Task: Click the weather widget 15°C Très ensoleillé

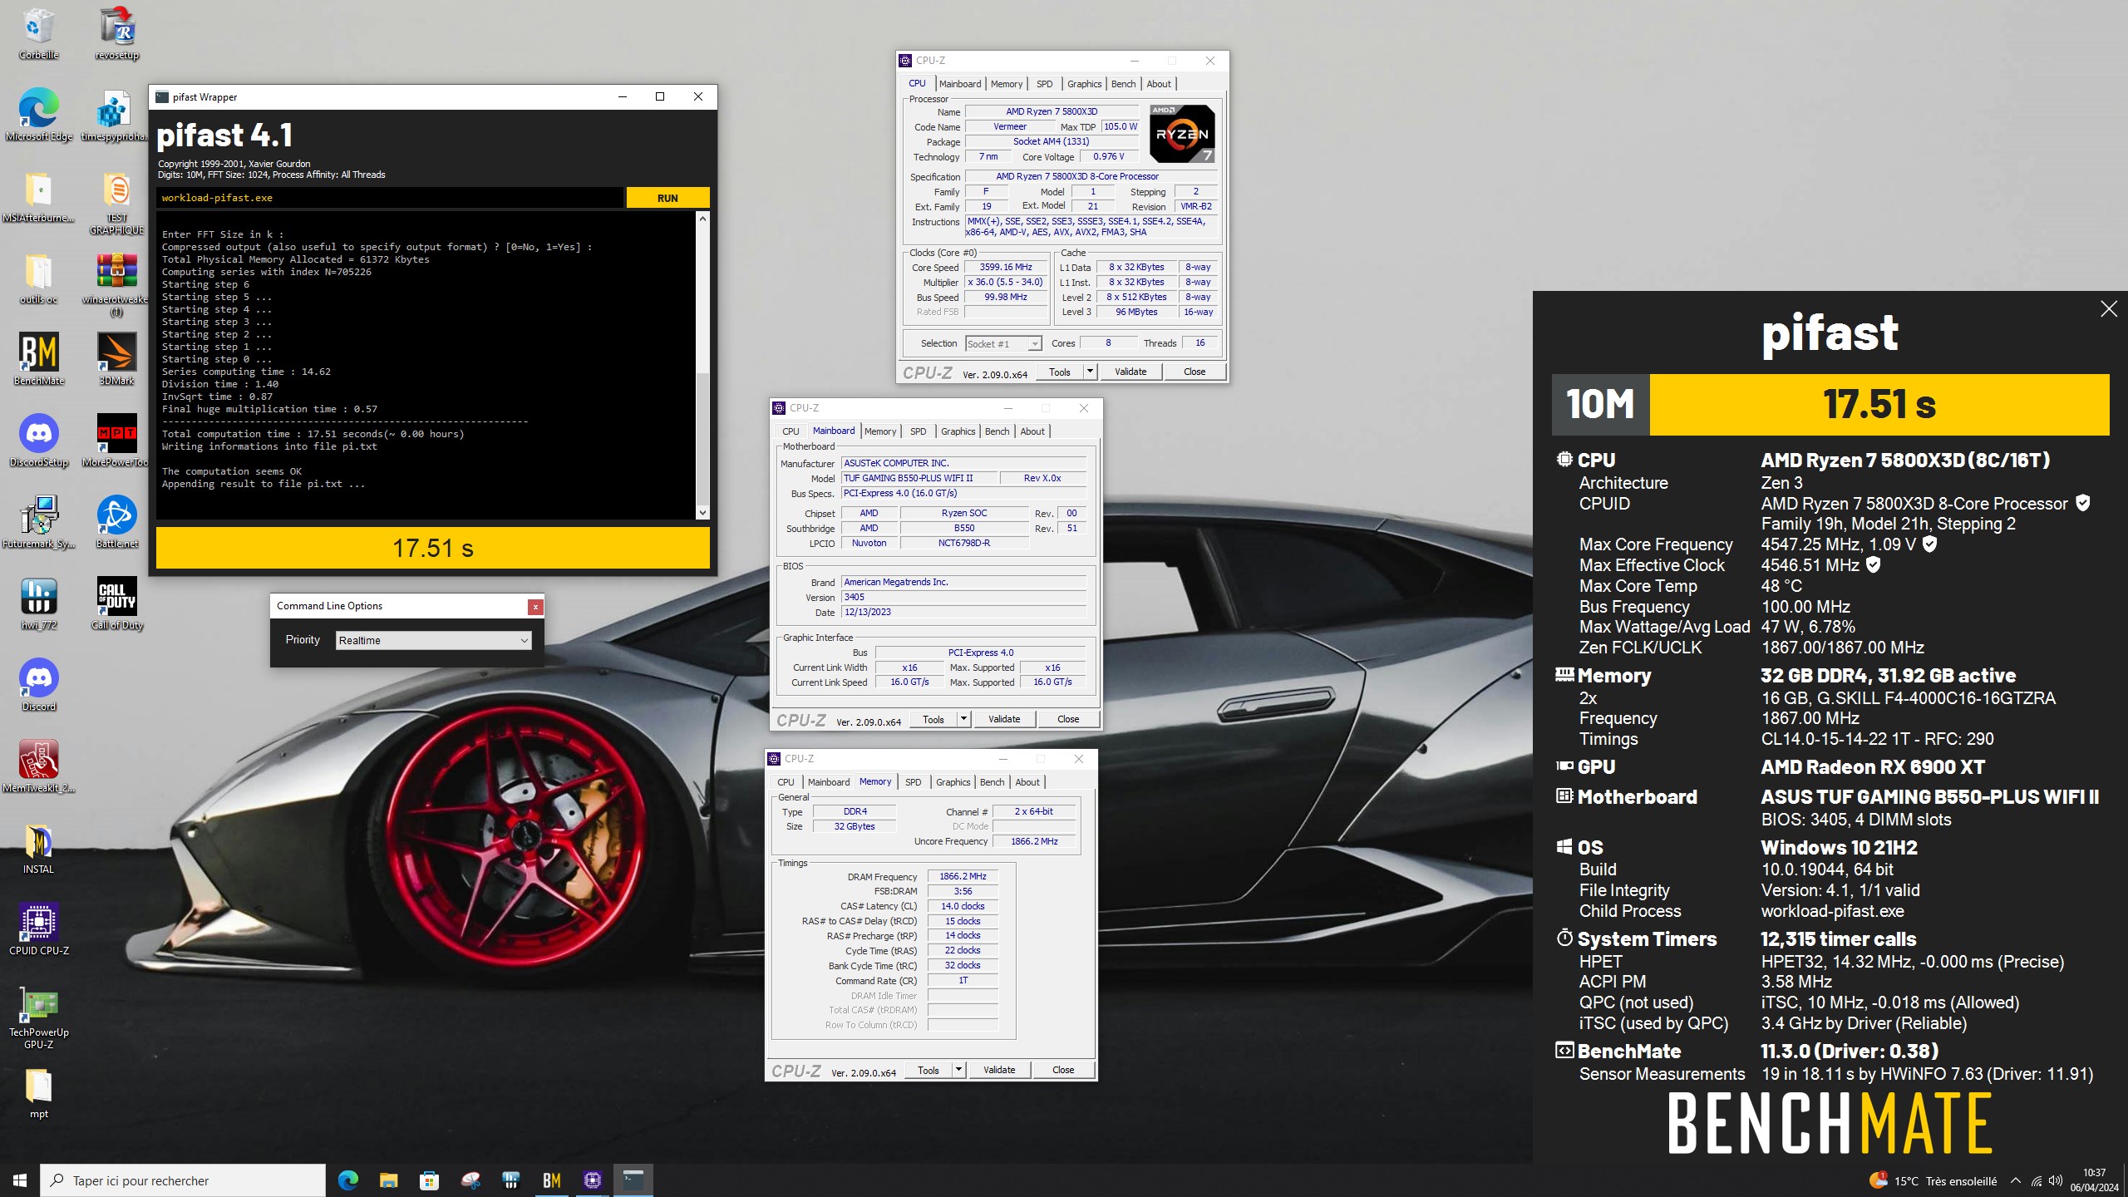Action: tap(1932, 1180)
